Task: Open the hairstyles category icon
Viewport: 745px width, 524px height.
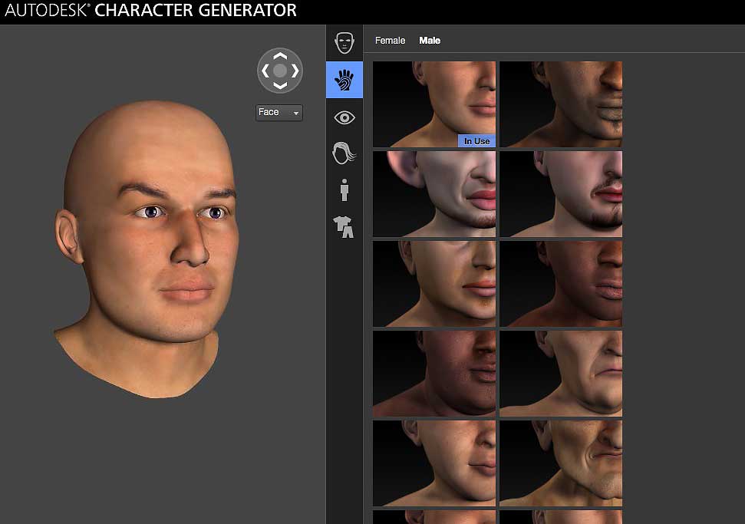Action: (x=344, y=153)
